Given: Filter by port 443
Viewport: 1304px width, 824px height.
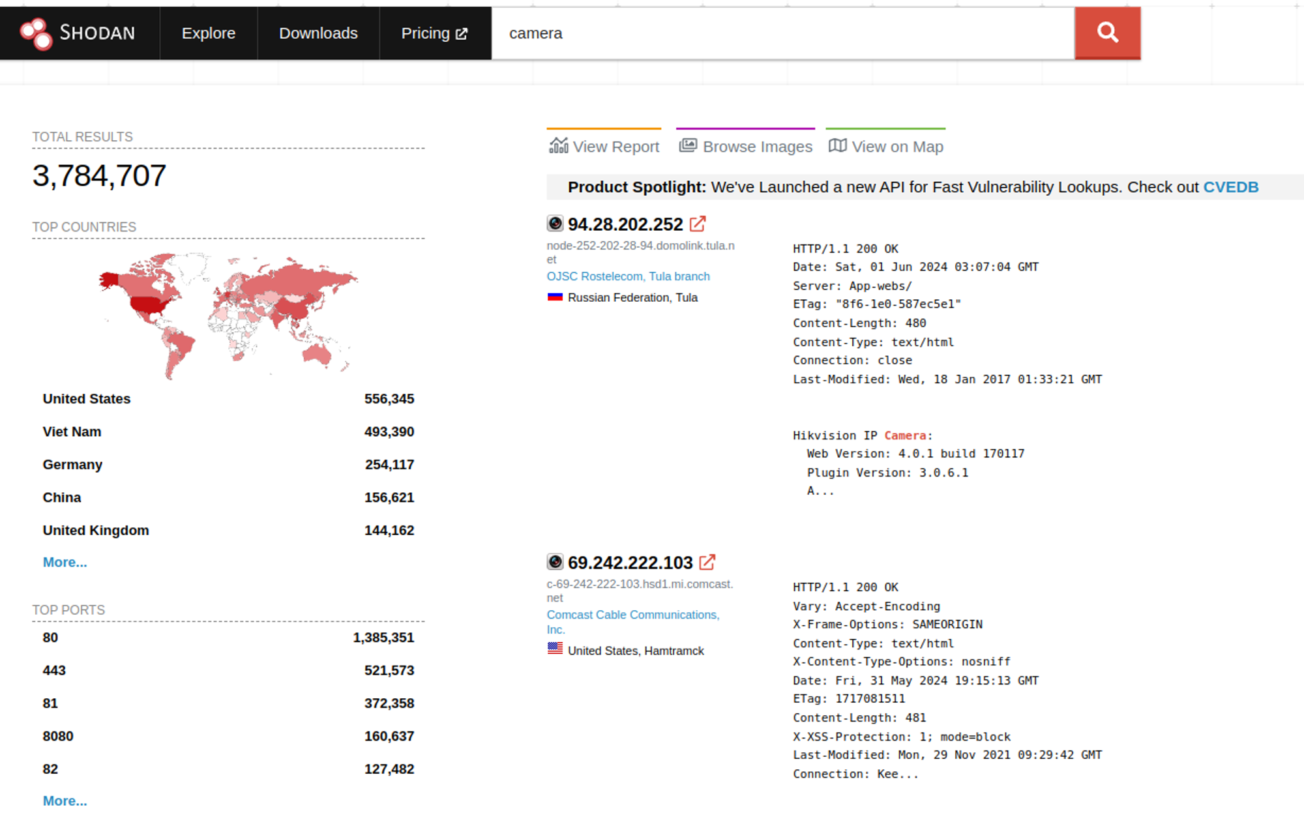Looking at the screenshot, I should coord(228,670).
